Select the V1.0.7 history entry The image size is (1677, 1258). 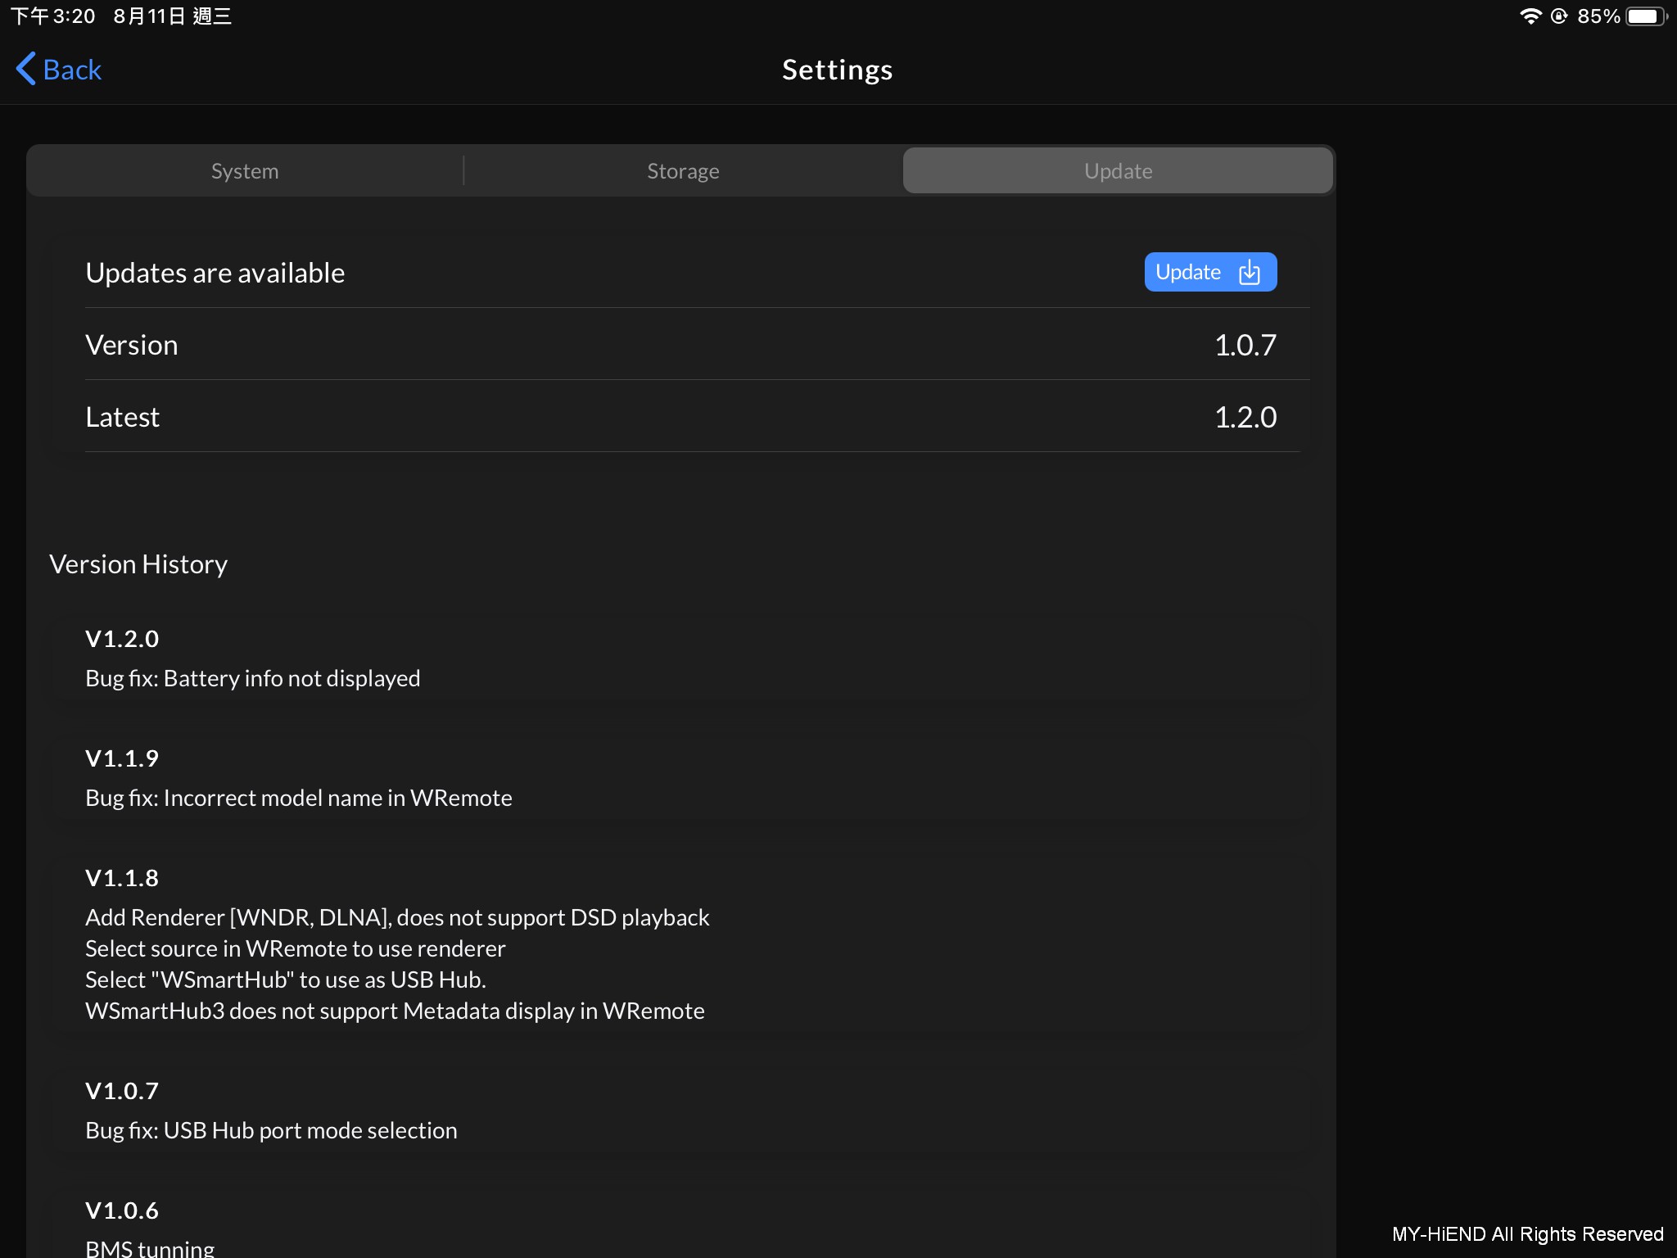click(x=123, y=1091)
